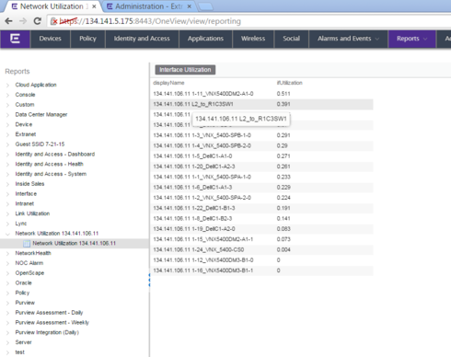Select Identity and Access - Dashboard

click(55, 154)
